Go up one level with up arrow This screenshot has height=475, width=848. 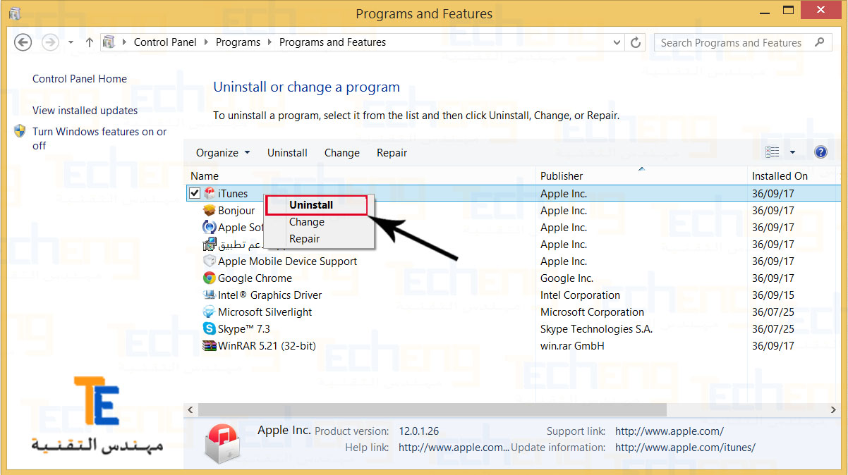pyautogui.click(x=90, y=42)
